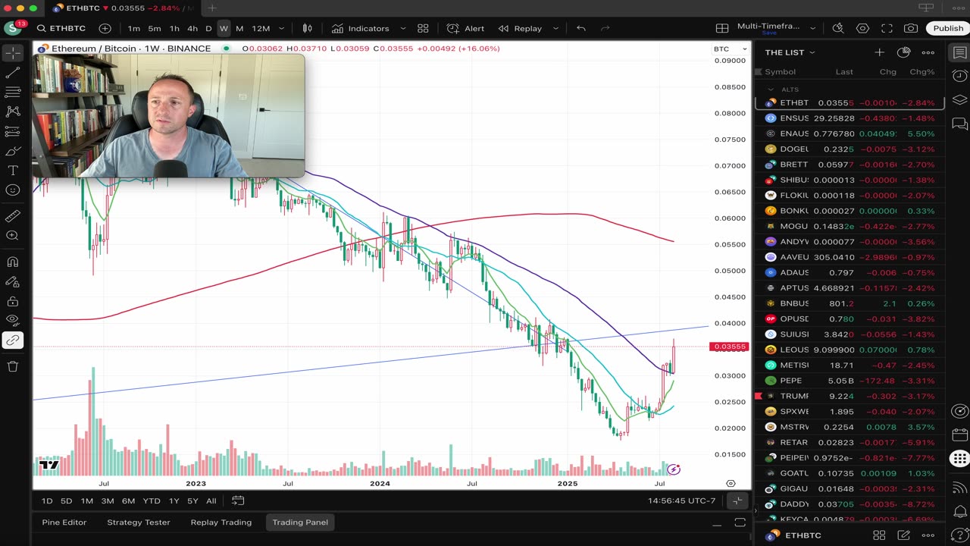Open indicator templates grid

423,28
